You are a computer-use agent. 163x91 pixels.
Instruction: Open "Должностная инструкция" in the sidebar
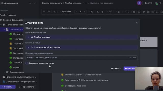pyautogui.click(x=21, y=82)
